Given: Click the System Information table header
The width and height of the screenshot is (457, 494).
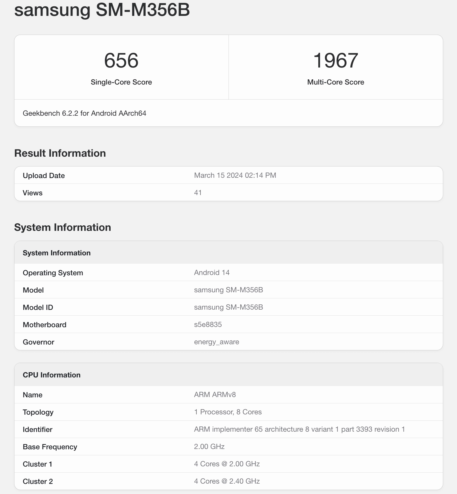Looking at the screenshot, I should click(57, 253).
